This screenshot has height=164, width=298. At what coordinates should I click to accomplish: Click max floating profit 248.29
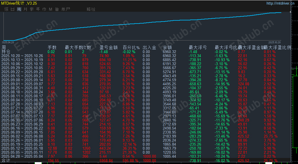coord(244,120)
